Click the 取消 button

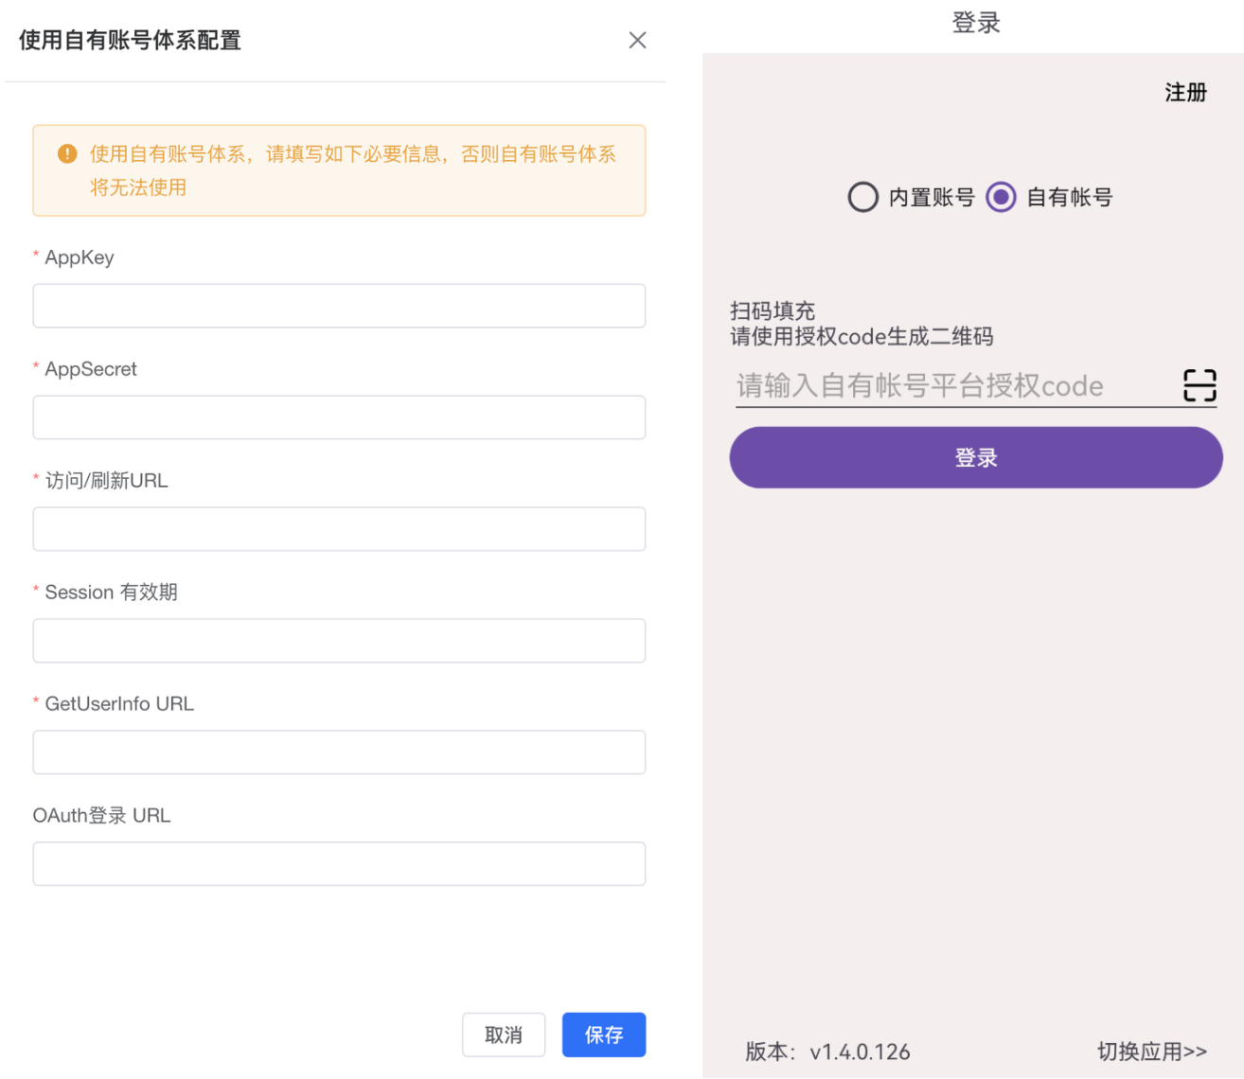504,1035
